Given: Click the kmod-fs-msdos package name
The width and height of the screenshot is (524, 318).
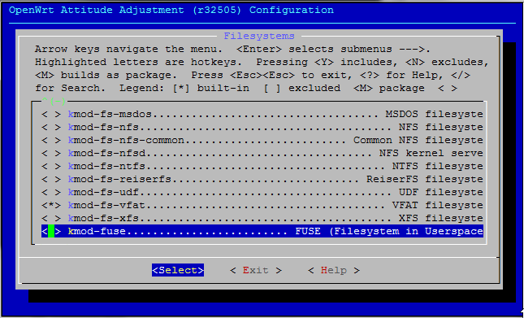Looking at the screenshot, I should click(x=110, y=115).
